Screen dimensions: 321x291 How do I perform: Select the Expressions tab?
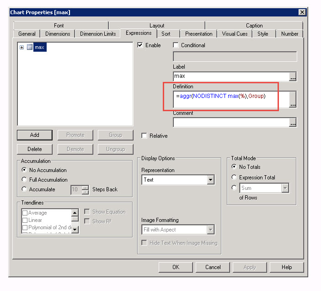(139, 33)
